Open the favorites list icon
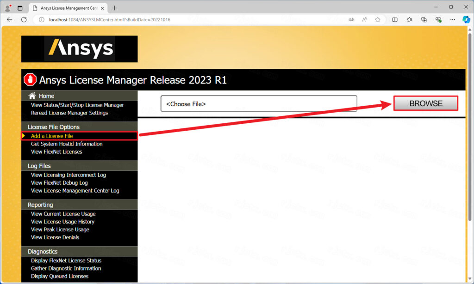Viewport: 474px width, 284px height. pyautogui.click(x=409, y=19)
